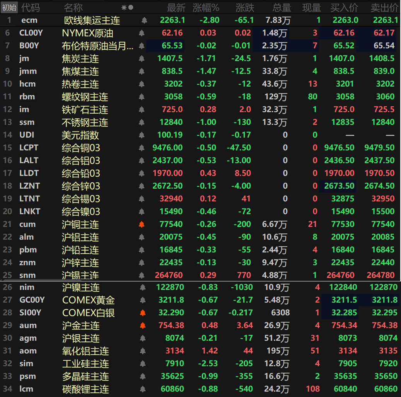Toggle alert bell for 沪铅主连
Viewport: 401px width, 397px height.
[x=141, y=250]
